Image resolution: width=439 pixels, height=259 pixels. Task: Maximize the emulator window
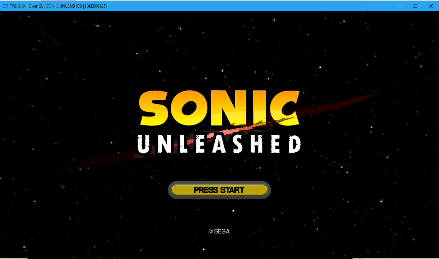[x=415, y=6]
